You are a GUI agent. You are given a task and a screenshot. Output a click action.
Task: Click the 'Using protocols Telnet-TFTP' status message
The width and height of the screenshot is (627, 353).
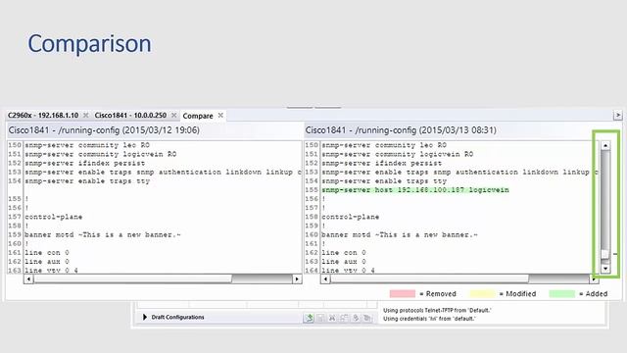point(437,310)
